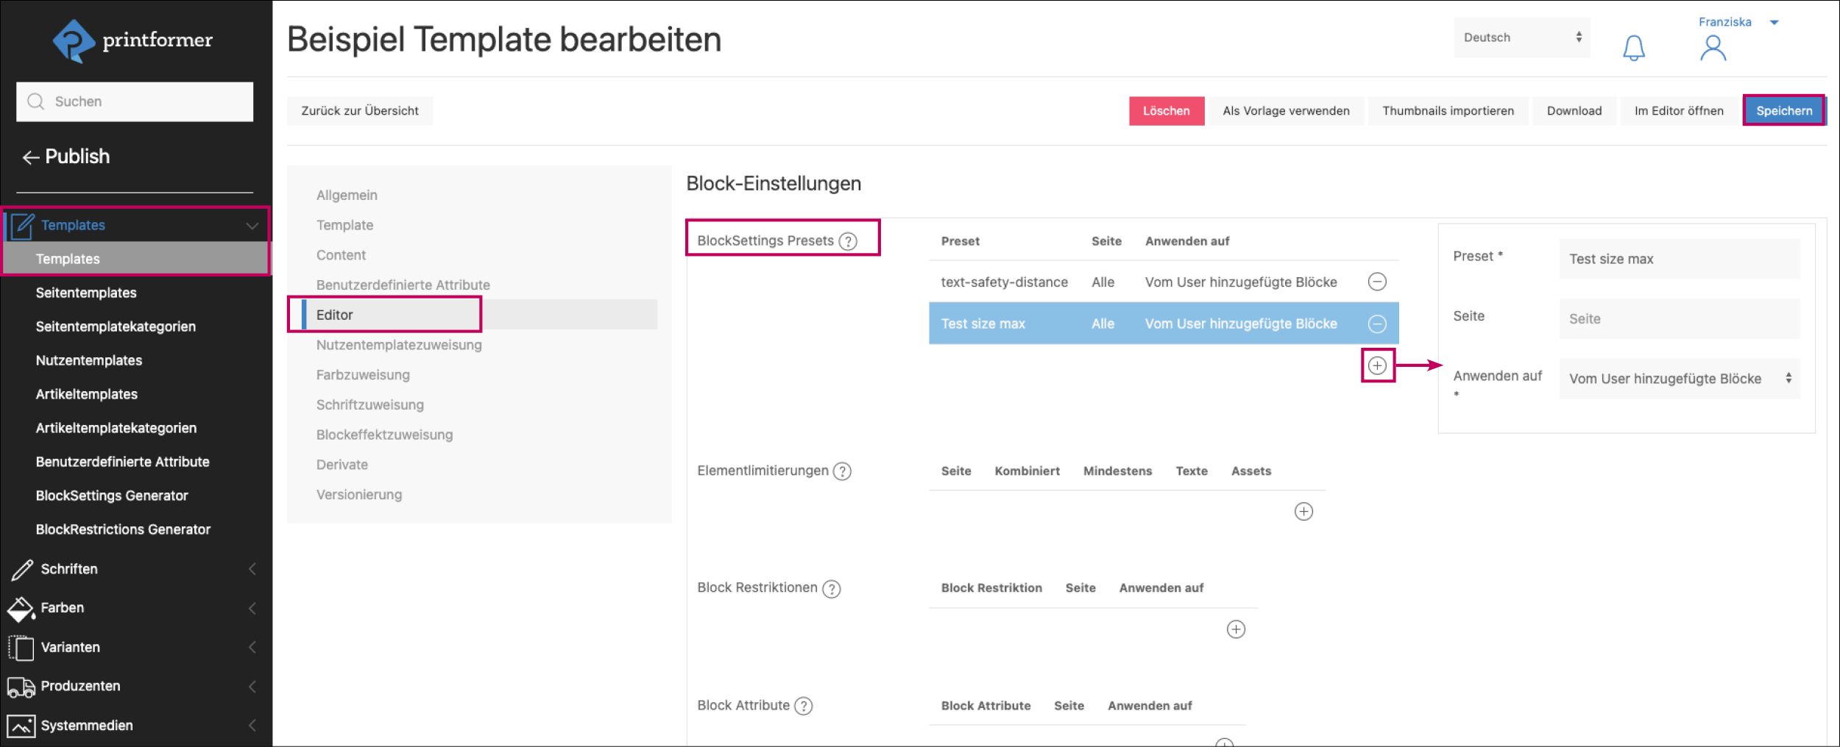Add a new Elementlimitierungen entry
The height and width of the screenshot is (747, 1840).
coord(1303,512)
